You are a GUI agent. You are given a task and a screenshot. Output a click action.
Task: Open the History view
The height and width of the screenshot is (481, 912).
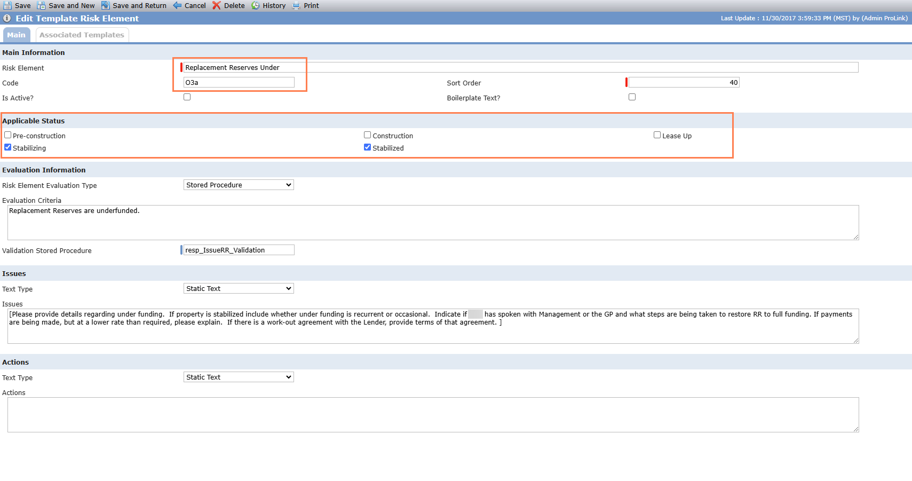pyautogui.click(x=274, y=5)
